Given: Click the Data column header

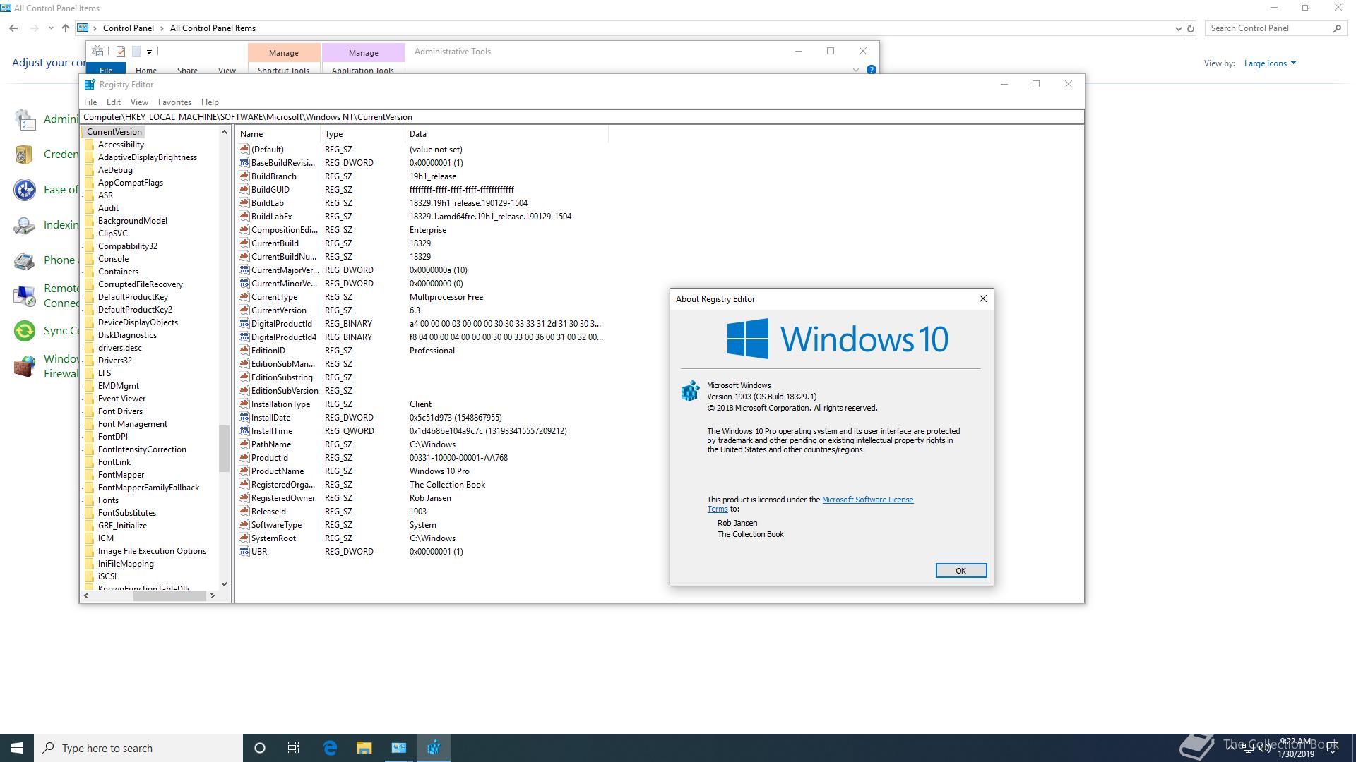Looking at the screenshot, I should pos(506,133).
